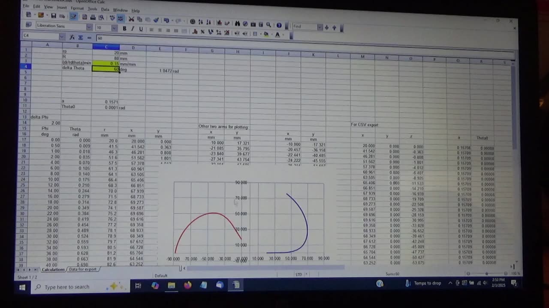Click the Find & Replace binoculars icon
The image size is (549, 308).
click(x=238, y=24)
